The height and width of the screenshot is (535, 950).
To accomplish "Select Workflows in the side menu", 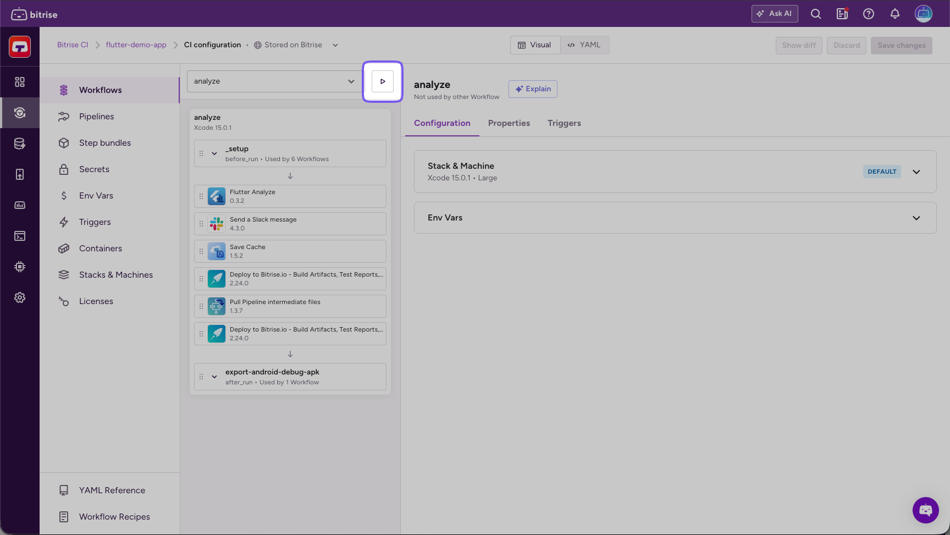I will pyautogui.click(x=110, y=90).
